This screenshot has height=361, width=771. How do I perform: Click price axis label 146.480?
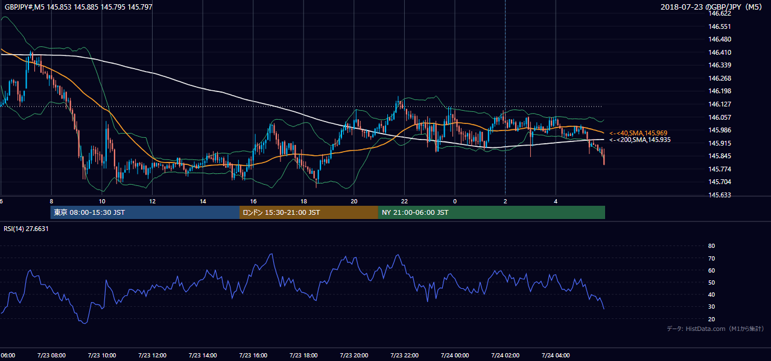point(720,39)
